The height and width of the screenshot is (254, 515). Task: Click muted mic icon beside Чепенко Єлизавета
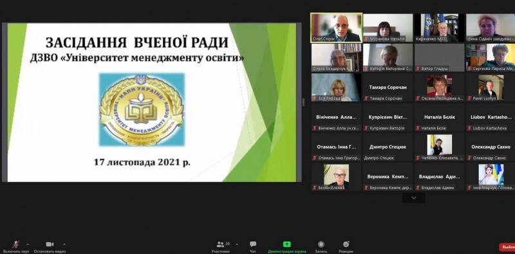coord(418,158)
